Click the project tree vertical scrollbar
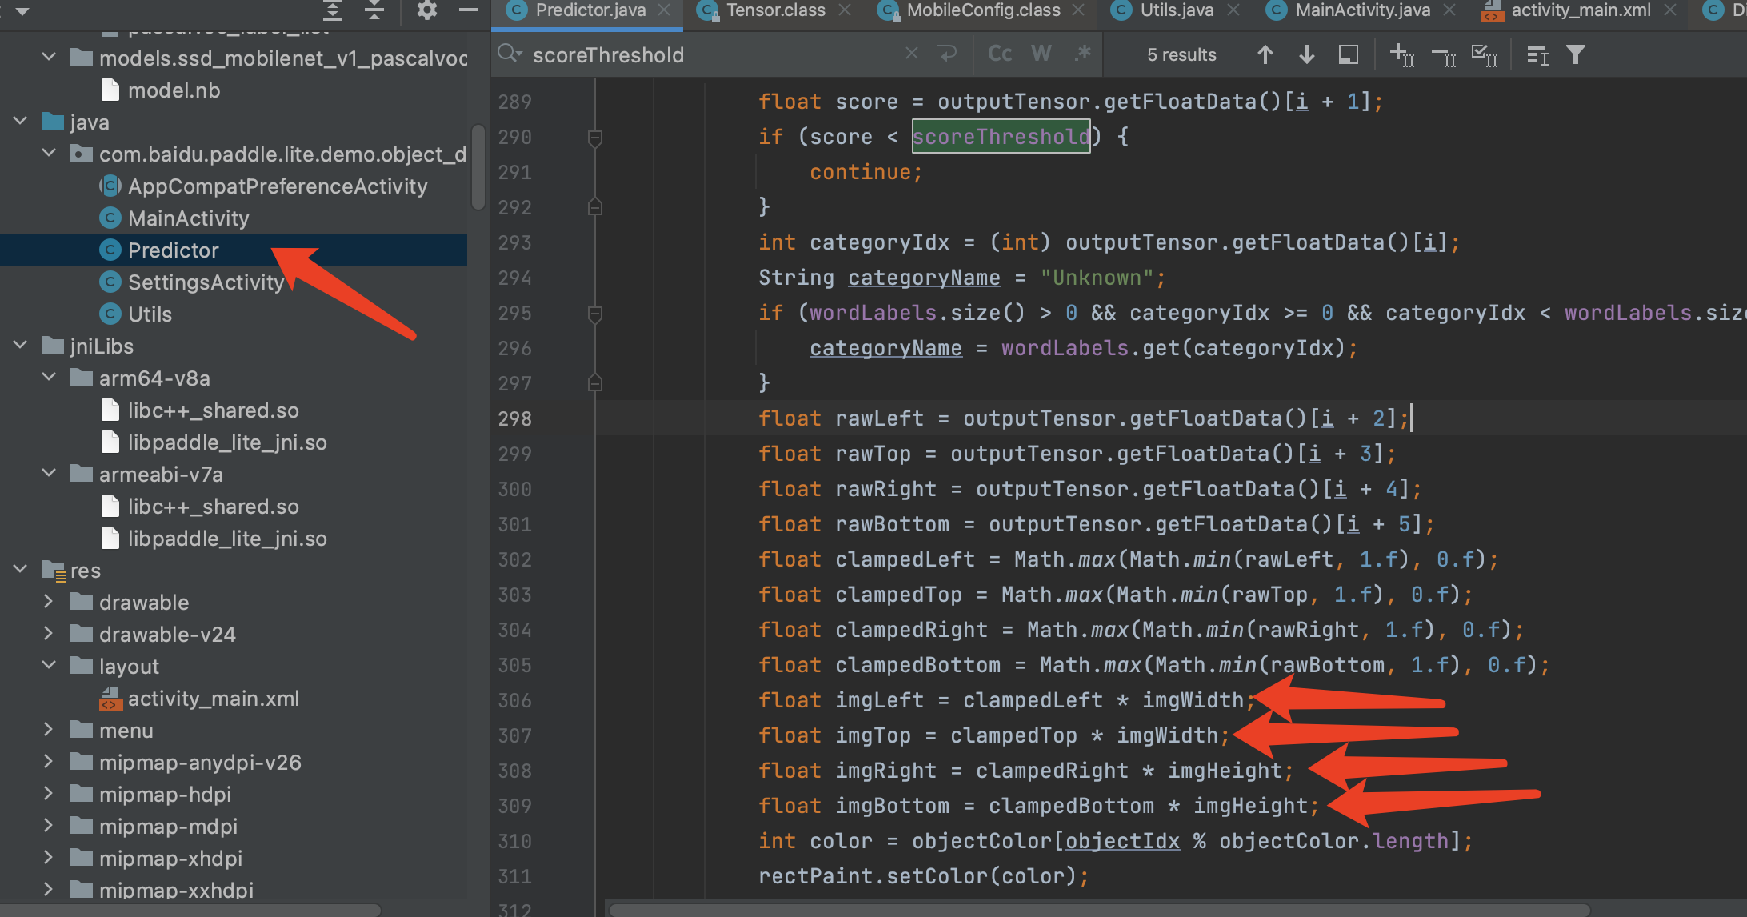The width and height of the screenshot is (1747, 917). click(478, 166)
